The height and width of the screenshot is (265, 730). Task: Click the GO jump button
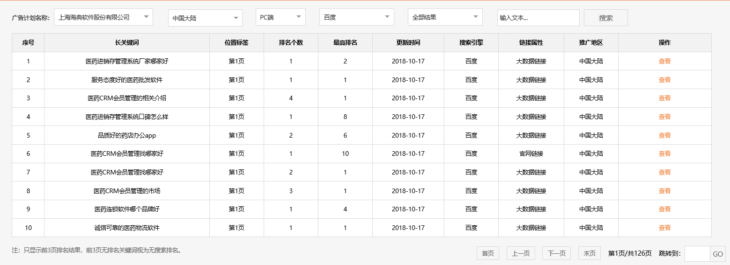coord(718,254)
